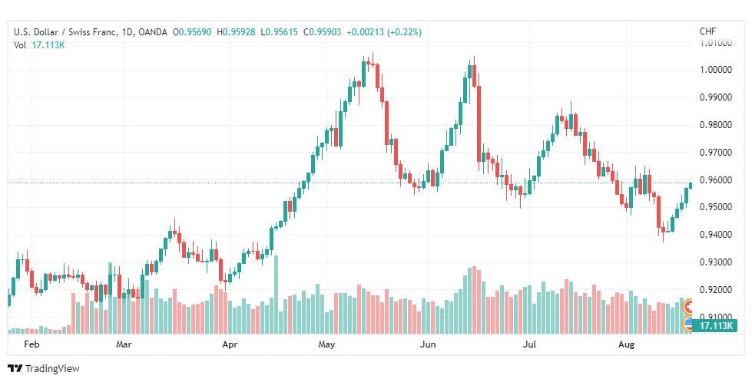Click the 0.94000 price axis label

click(716, 235)
